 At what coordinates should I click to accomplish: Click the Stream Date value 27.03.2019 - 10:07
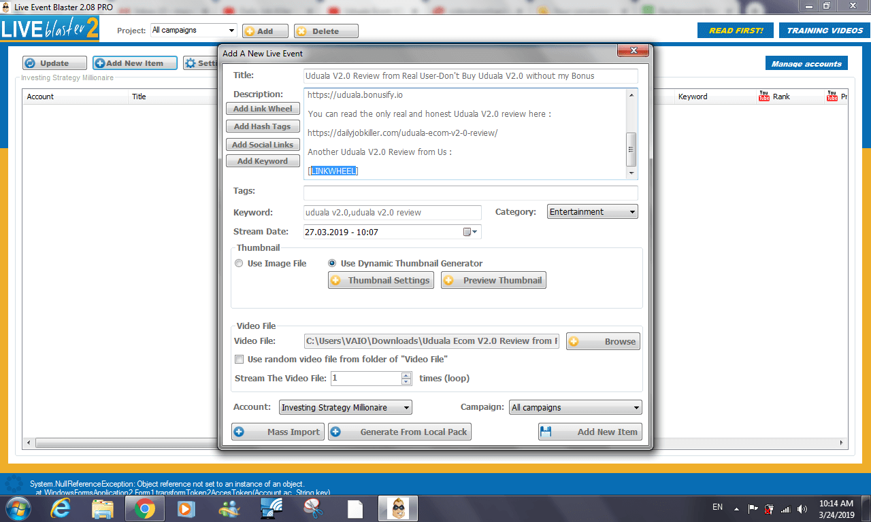(342, 232)
